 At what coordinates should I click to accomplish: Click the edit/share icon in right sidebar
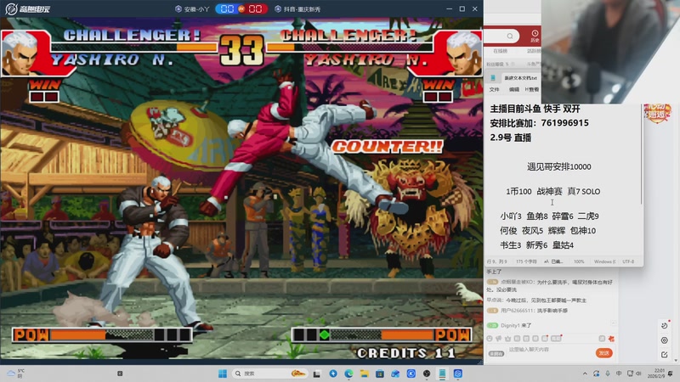(x=665, y=354)
